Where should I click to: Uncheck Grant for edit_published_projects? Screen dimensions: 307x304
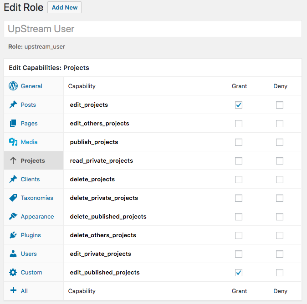[239, 273]
